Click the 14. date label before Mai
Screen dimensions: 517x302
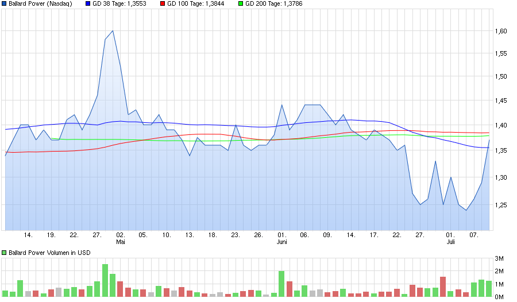tap(28, 235)
